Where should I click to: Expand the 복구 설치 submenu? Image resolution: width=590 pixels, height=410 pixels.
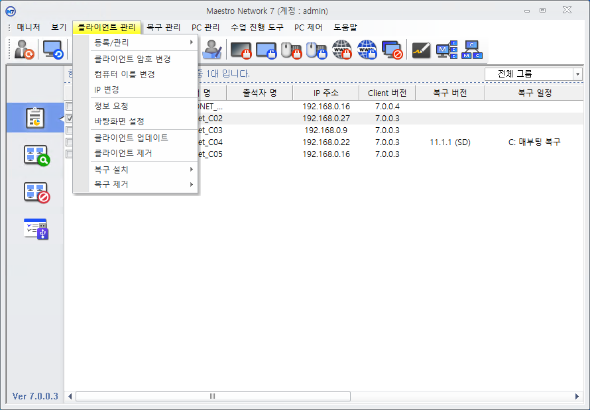pyautogui.click(x=145, y=170)
